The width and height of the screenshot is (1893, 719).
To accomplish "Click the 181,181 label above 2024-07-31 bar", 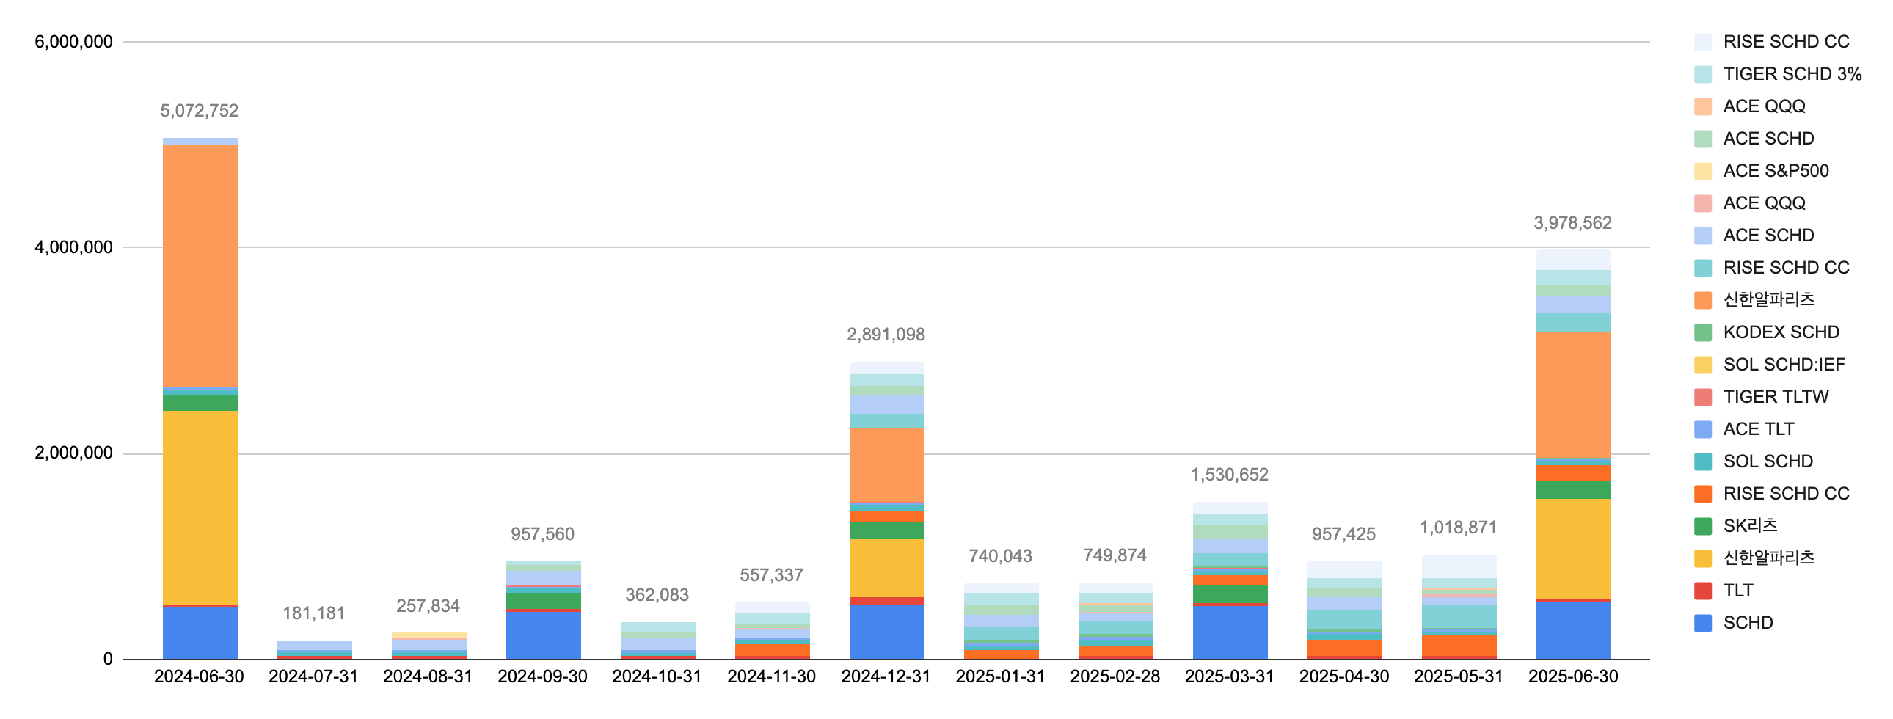I will click(x=314, y=614).
